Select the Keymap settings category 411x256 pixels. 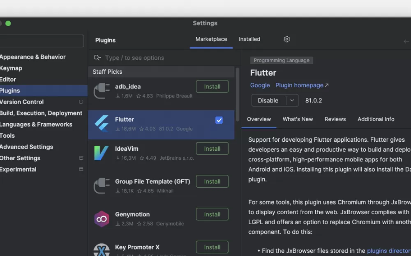pos(11,68)
